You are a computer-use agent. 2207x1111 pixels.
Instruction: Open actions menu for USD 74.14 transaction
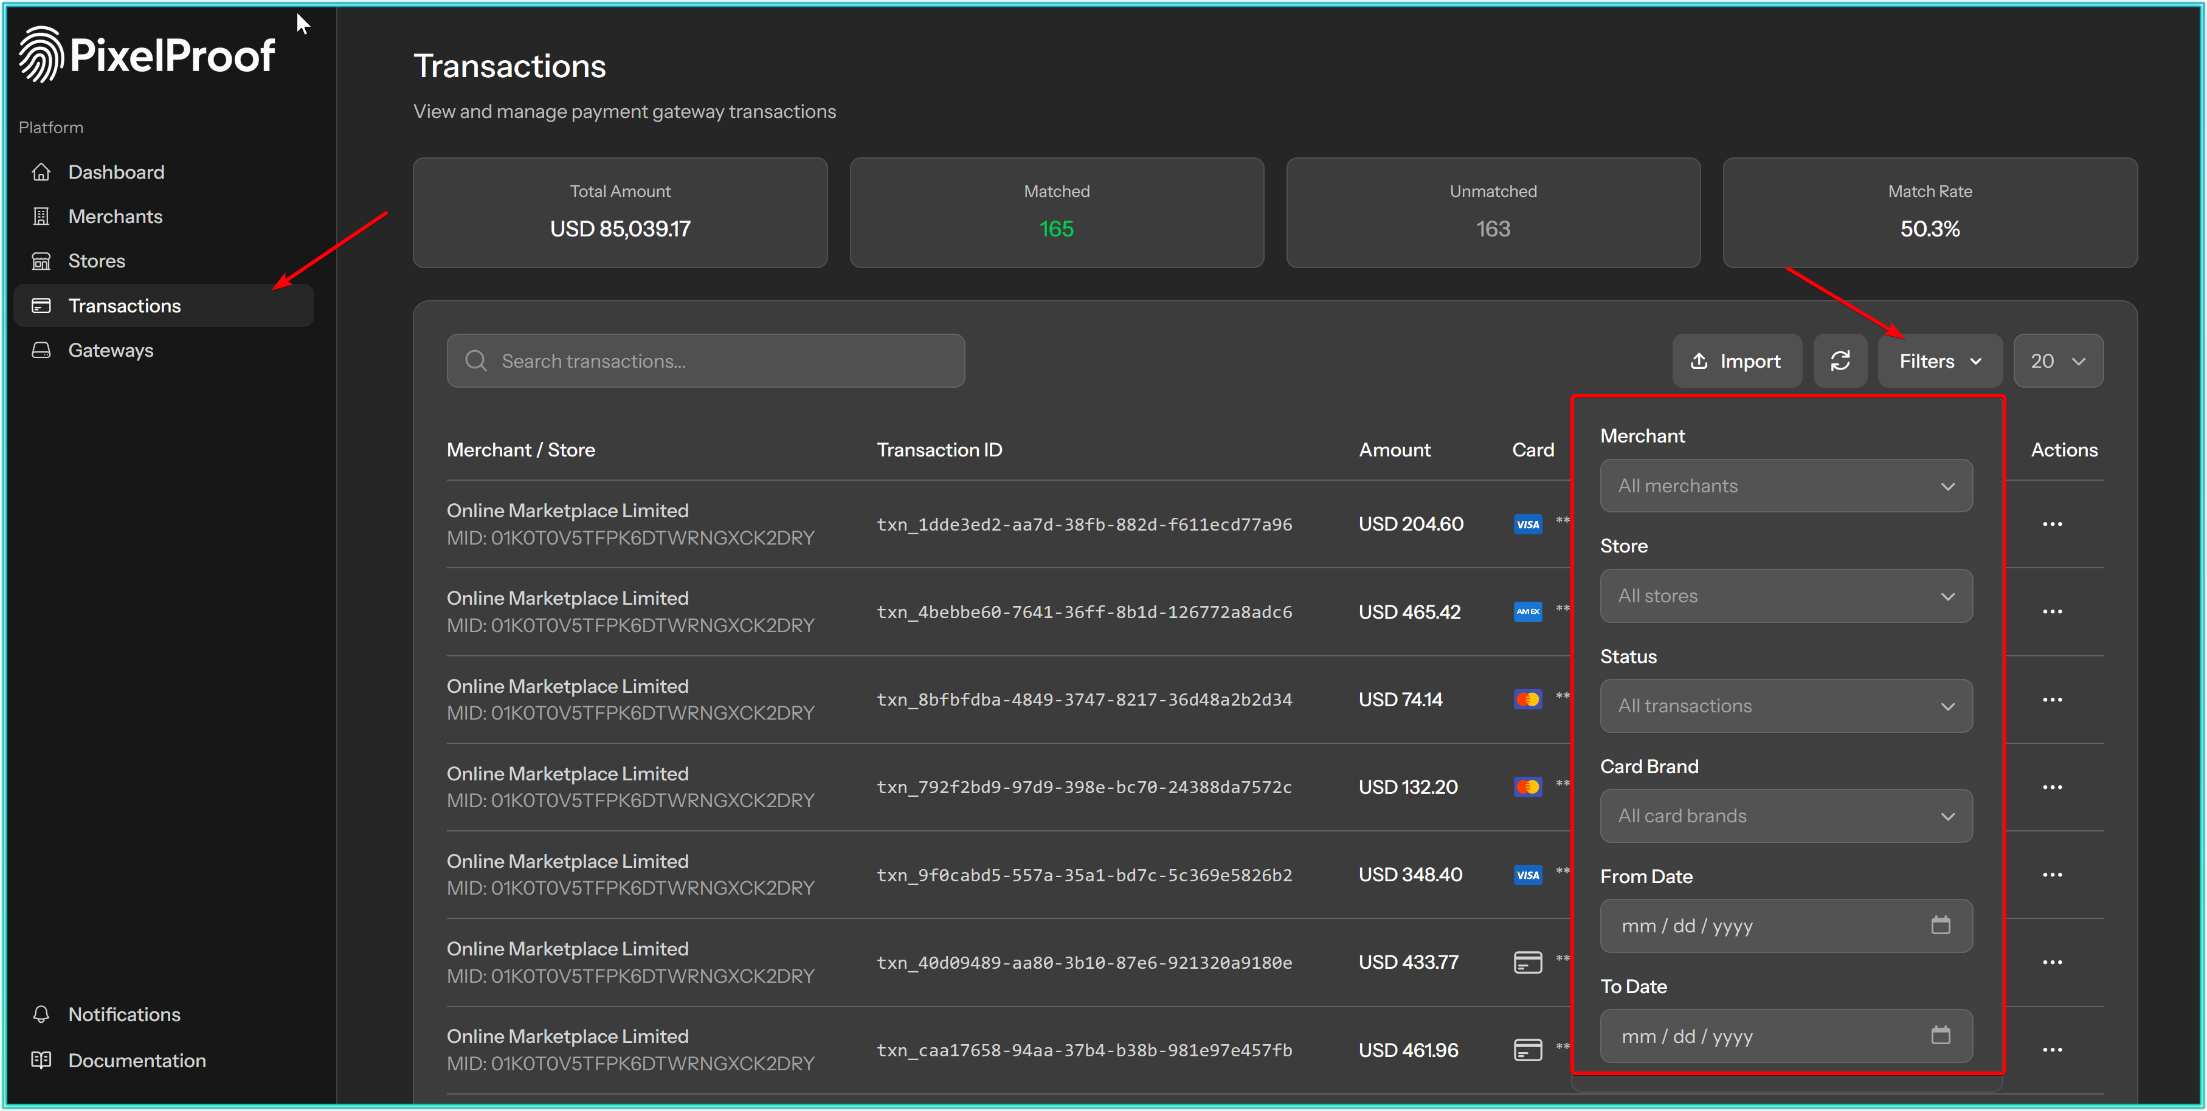(2051, 700)
